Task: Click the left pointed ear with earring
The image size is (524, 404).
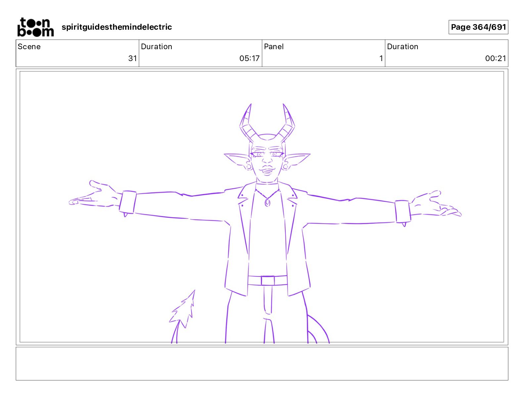Action: click(x=239, y=161)
